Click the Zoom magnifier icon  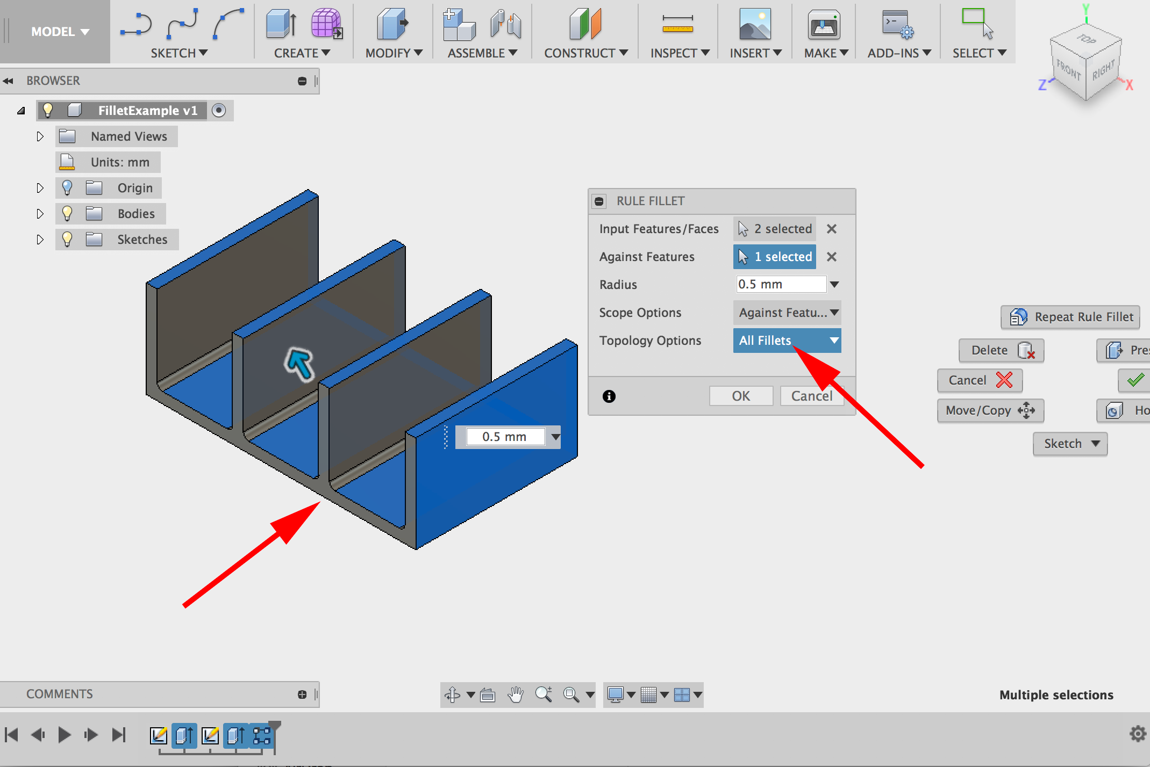pos(544,694)
